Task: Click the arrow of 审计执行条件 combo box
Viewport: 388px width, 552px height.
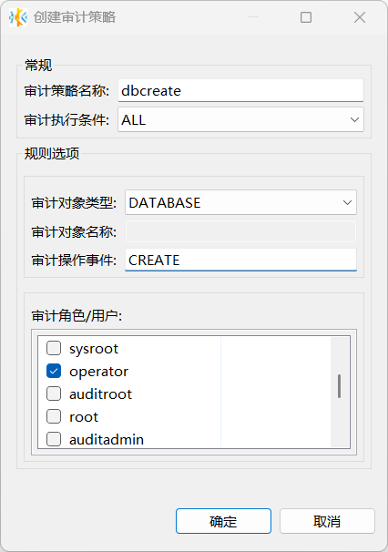Action: pos(354,120)
